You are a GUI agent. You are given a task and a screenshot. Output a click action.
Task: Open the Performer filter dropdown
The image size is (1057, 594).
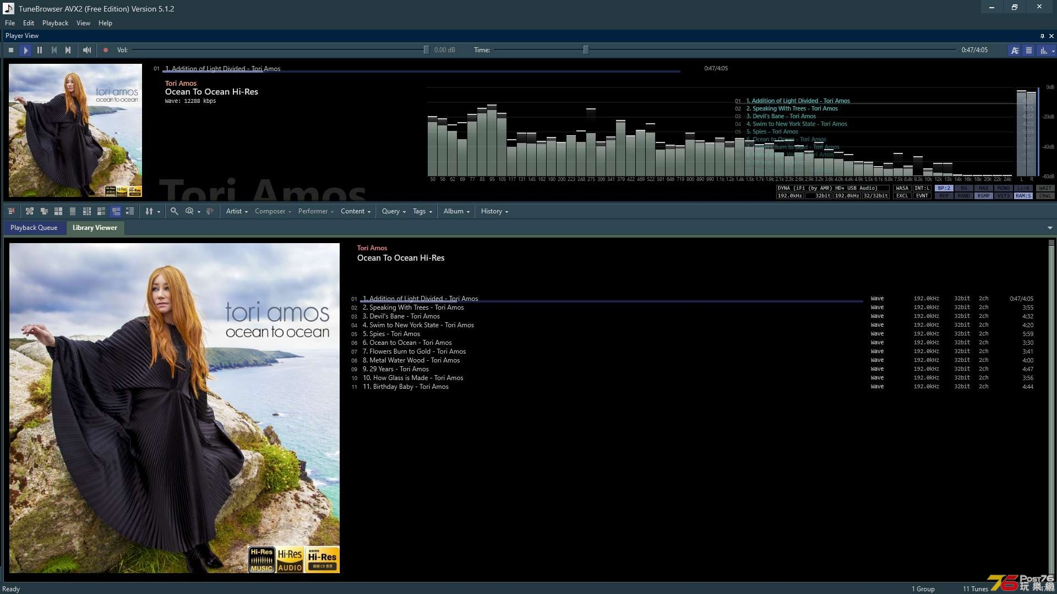click(316, 211)
